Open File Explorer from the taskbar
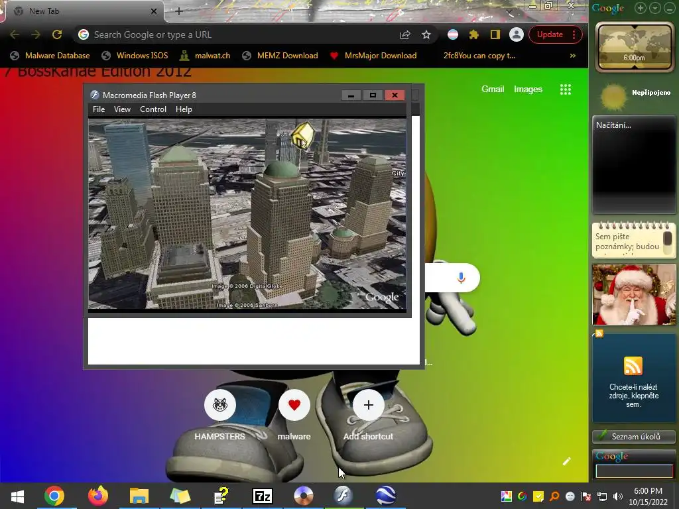 (139, 496)
